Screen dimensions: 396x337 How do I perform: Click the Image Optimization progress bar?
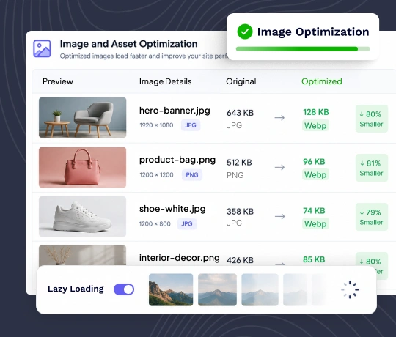click(x=303, y=49)
